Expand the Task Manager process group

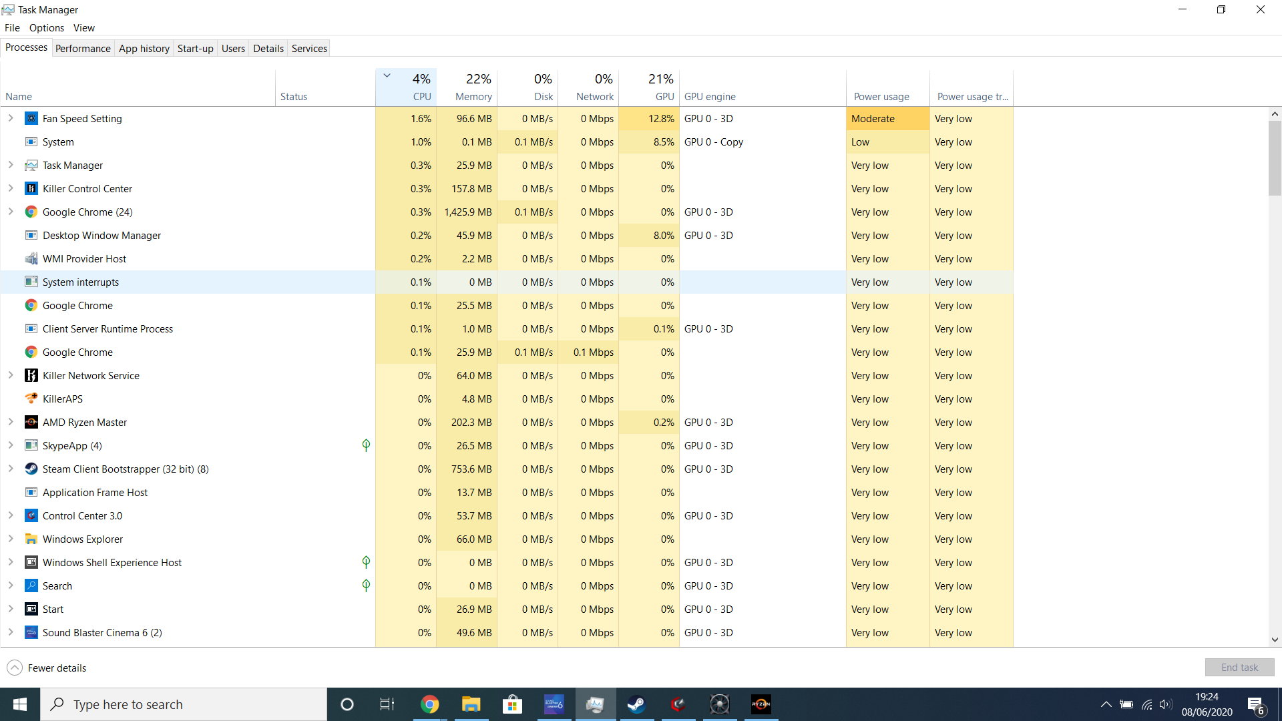11,165
